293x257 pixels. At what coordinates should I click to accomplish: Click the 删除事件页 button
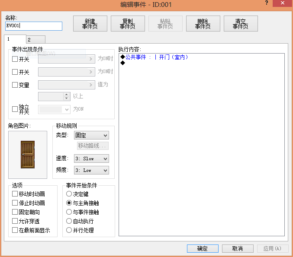203,23
